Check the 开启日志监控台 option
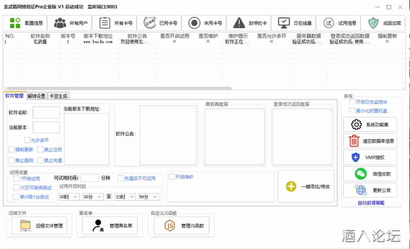 352,102
